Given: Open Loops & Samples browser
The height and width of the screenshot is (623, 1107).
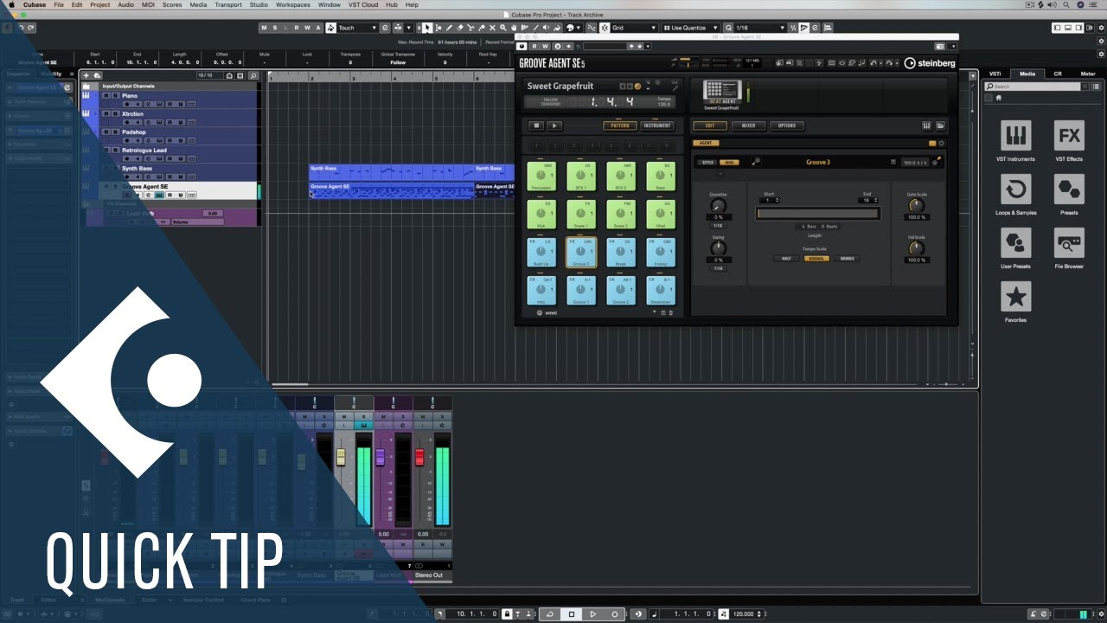Looking at the screenshot, I should (x=1015, y=189).
